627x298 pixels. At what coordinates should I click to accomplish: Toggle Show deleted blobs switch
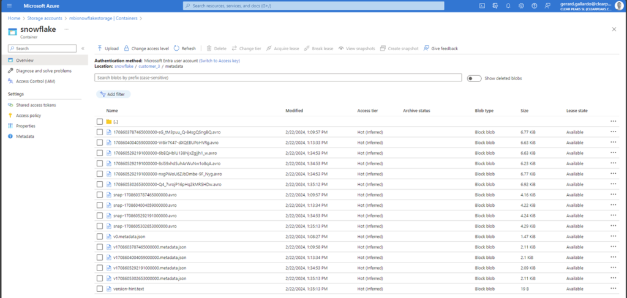click(x=475, y=78)
